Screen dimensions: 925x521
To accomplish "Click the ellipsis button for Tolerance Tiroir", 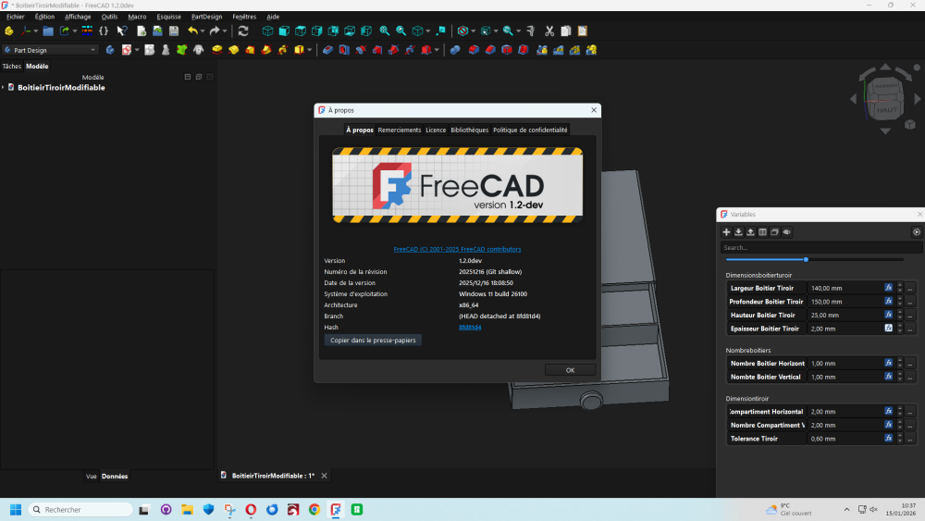I will pos(910,439).
